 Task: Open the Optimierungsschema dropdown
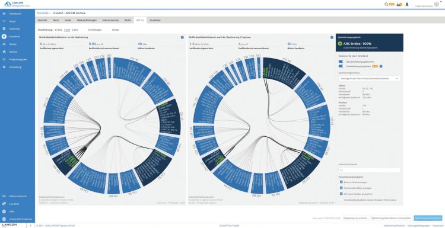[369, 78]
